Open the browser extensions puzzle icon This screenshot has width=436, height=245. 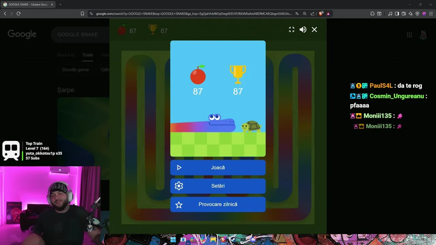pos(372,14)
